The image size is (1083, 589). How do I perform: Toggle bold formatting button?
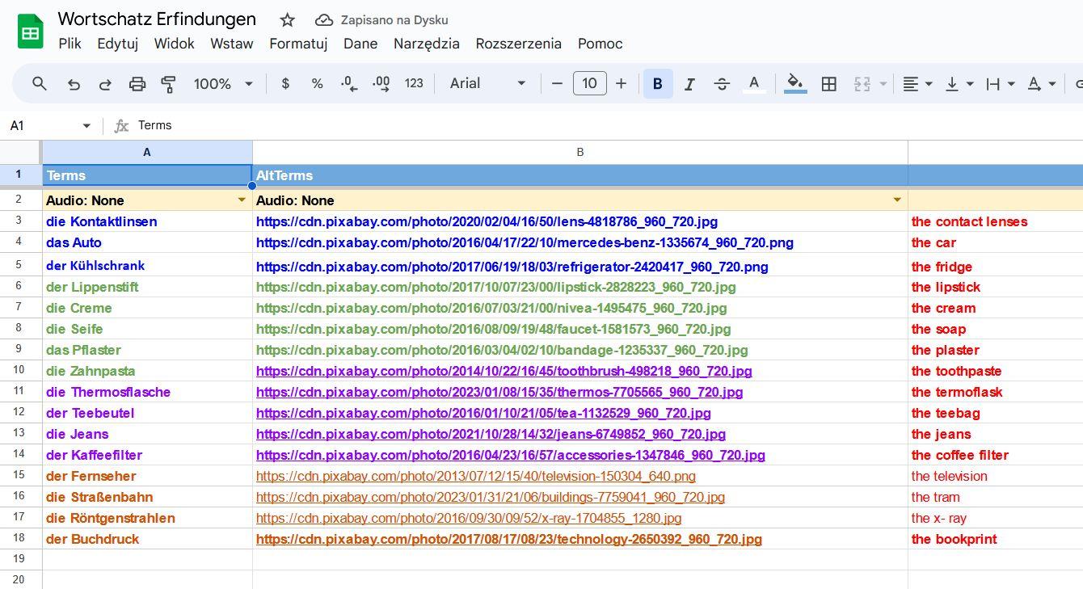657,83
